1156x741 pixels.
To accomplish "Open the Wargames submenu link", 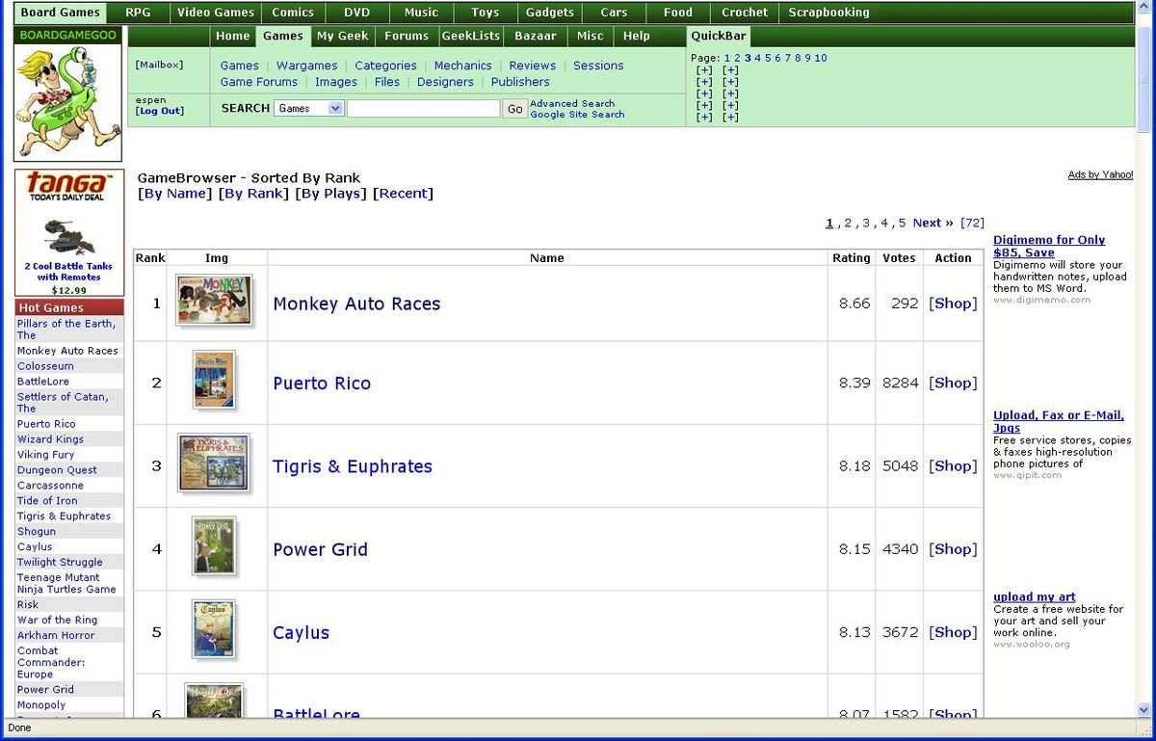I will click(307, 66).
